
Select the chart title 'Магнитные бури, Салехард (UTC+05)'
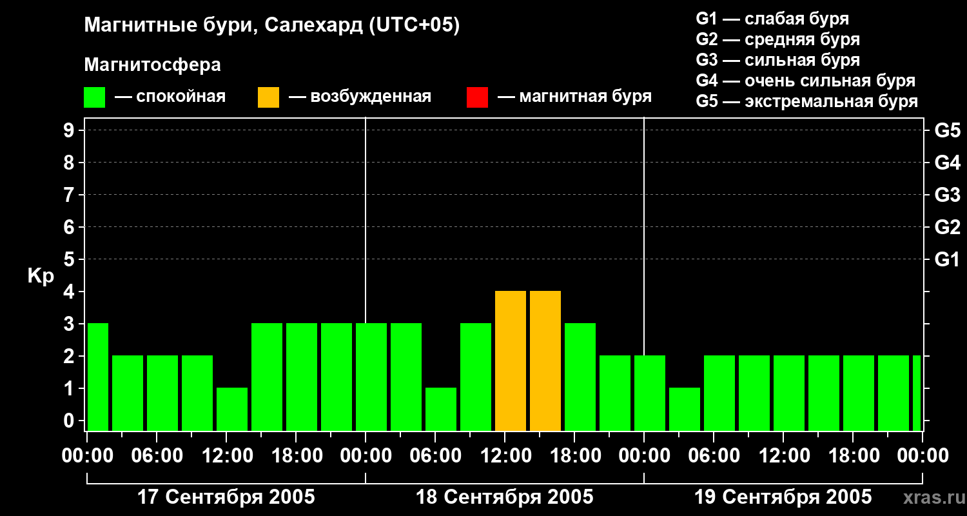tap(272, 26)
